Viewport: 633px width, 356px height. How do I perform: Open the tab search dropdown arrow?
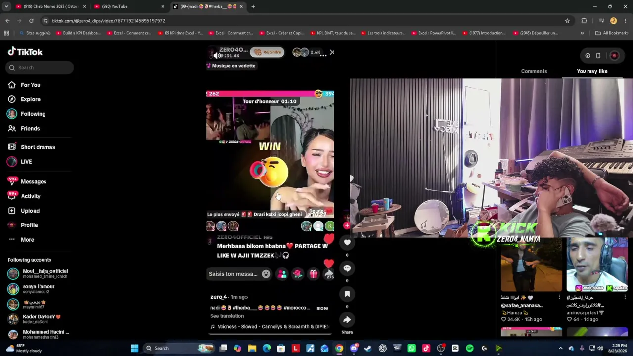pos(6,6)
